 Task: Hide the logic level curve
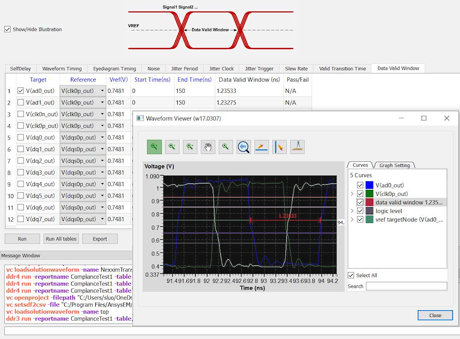(x=360, y=211)
